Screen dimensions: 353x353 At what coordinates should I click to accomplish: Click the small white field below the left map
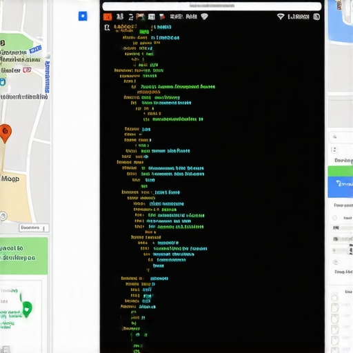[34, 228]
